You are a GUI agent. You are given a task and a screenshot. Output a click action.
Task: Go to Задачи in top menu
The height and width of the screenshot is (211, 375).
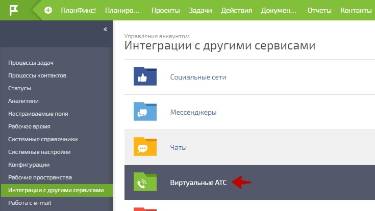click(x=200, y=10)
